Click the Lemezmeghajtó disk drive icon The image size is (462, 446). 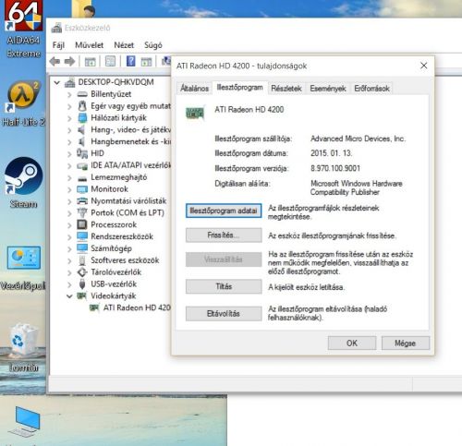(82, 178)
